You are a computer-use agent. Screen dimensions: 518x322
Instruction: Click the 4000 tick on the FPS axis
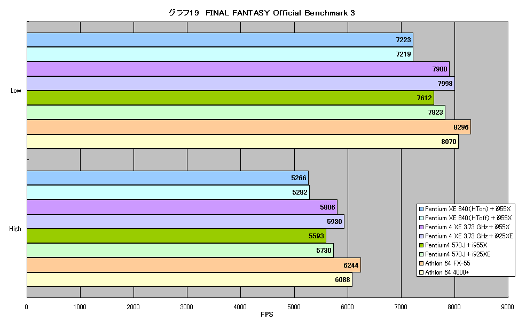[240, 307]
